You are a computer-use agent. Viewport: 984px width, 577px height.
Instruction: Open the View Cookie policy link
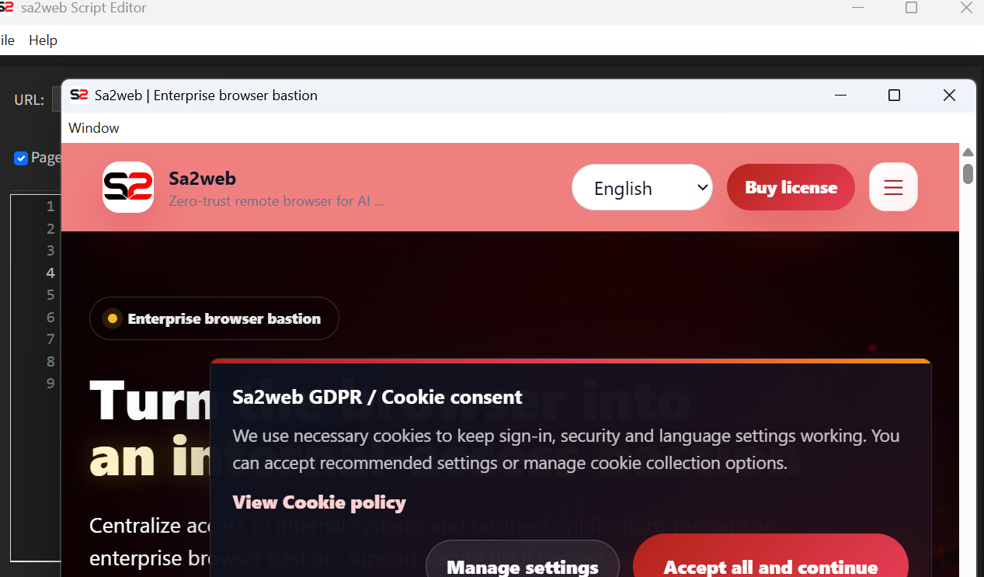(319, 502)
